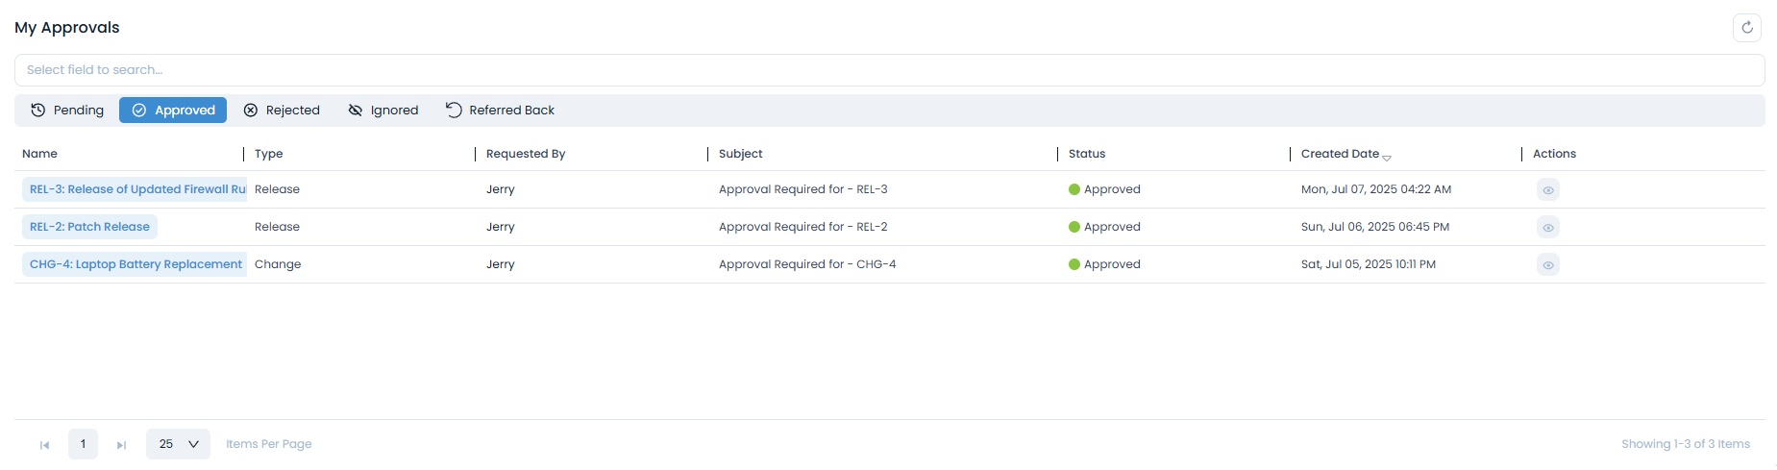This screenshot has height=470, width=1777.
Task: Switch to Referred Back tab
Action: pyautogui.click(x=500, y=111)
